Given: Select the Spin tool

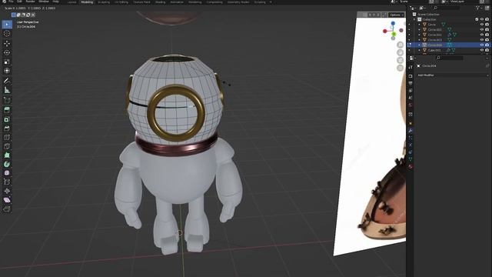Looking at the screenshot, I should point(7,164).
